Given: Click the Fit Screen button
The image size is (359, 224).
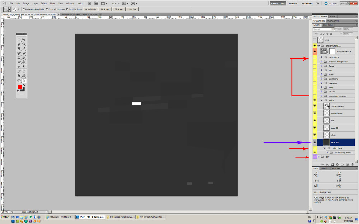Looking at the screenshot, I should coord(105,9).
